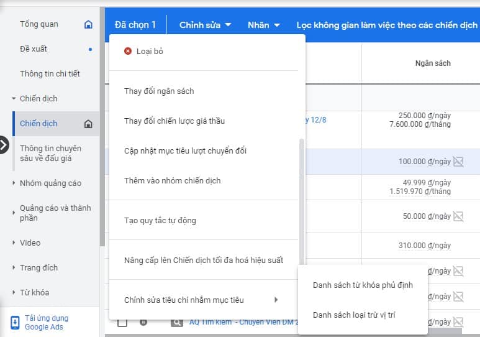Image resolution: width=480 pixels, height=337 pixels.
Task: Open Tải ứng dụng Google Ads link
Action: pos(47,323)
